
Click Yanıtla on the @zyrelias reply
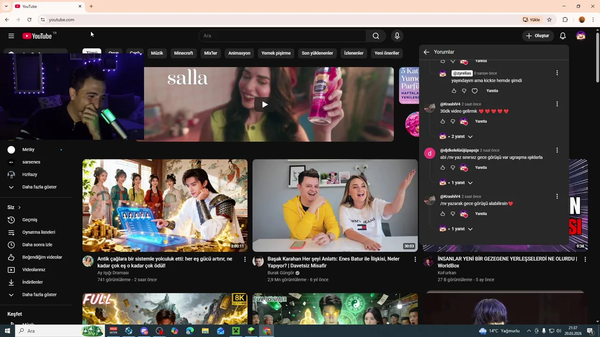click(x=492, y=91)
